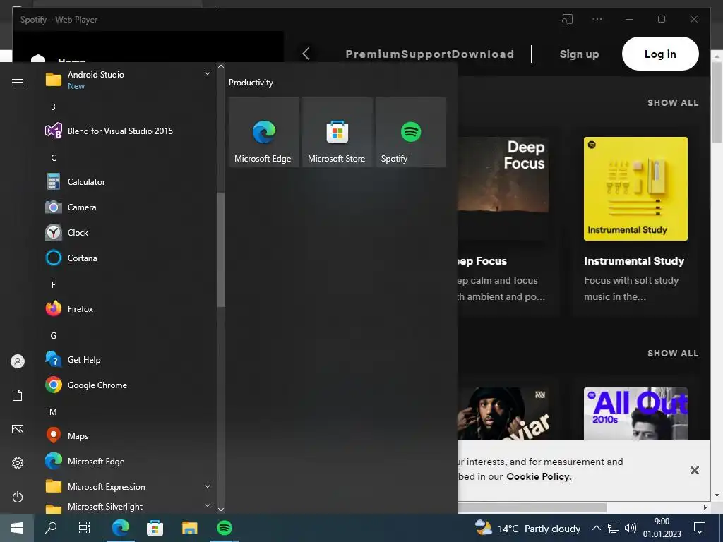Open the Cookie Policy link
723x542 pixels.
539,476
